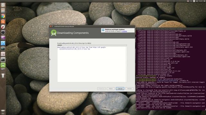Click the recording indicator in the top panel
Viewport: 206px width, 115px height.
coord(188,1)
